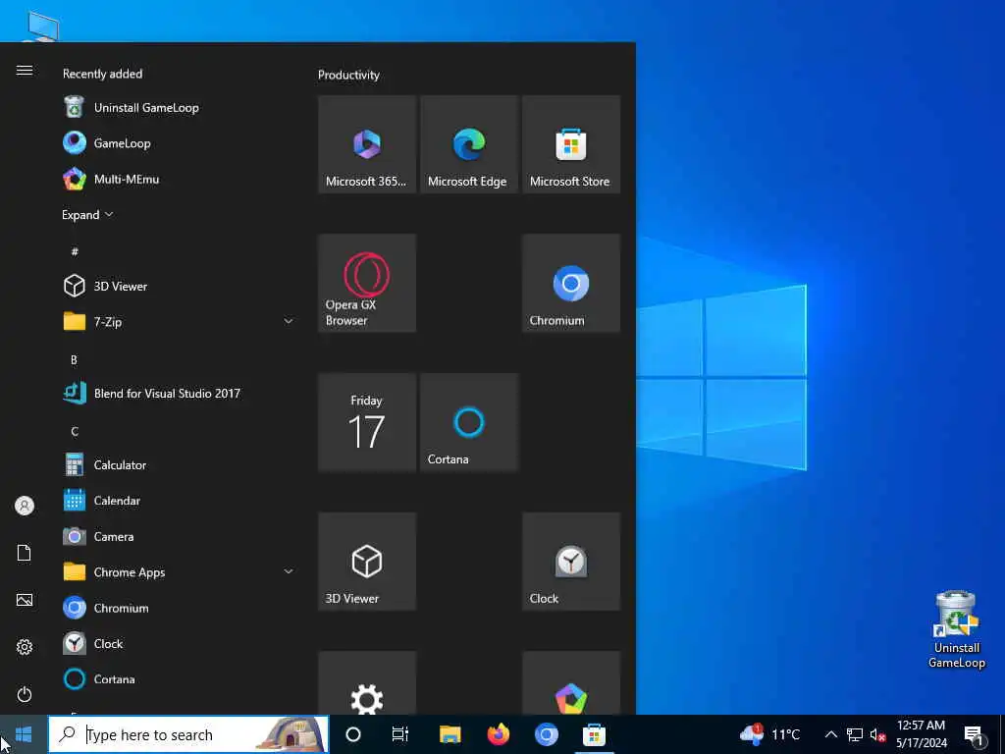The height and width of the screenshot is (754, 1005).
Task: Open the Friday 17 calendar tile
Action: tap(367, 422)
